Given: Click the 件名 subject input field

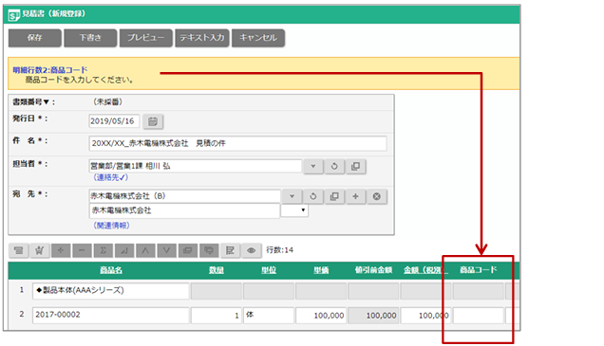Looking at the screenshot, I should pyautogui.click(x=237, y=143).
